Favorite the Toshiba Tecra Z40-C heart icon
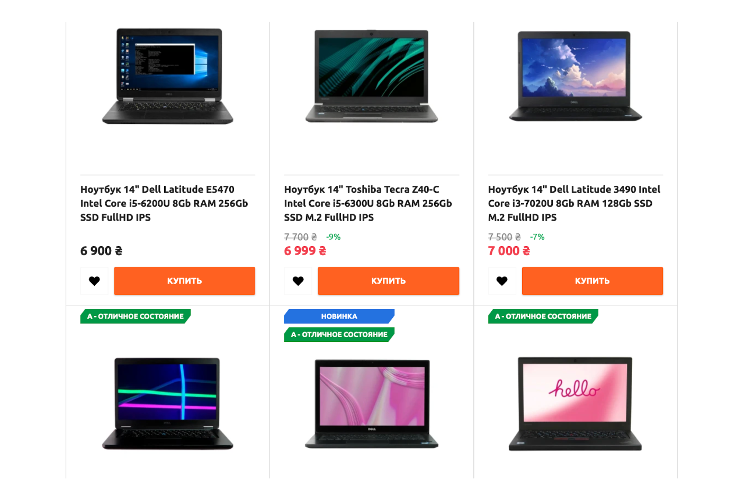 pos(298,281)
